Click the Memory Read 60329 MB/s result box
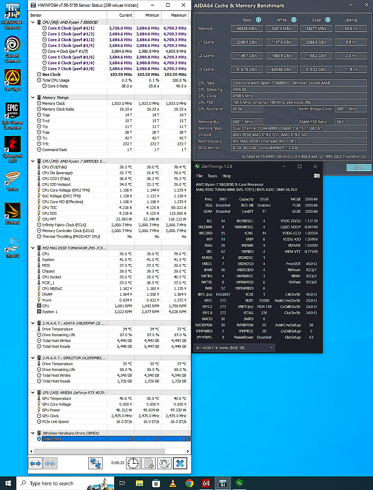 pos(247,29)
